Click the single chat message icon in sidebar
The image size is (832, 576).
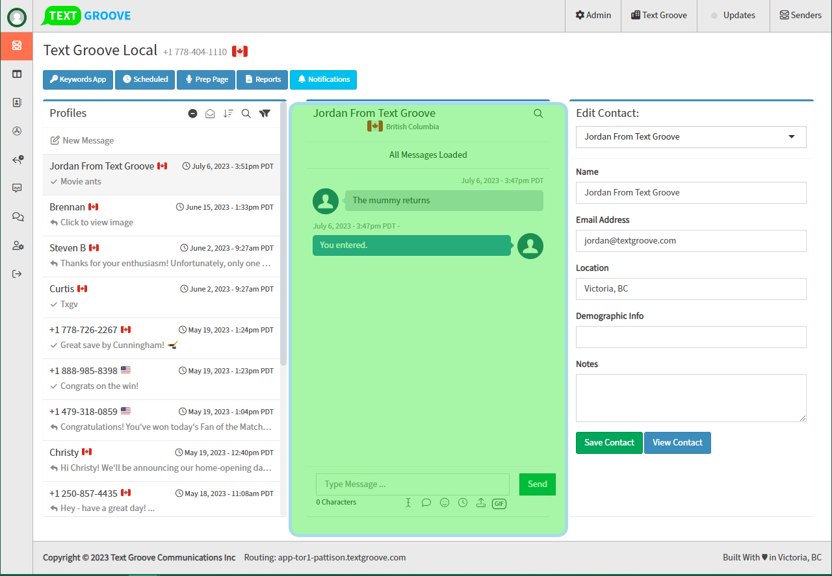tap(17, 188)
